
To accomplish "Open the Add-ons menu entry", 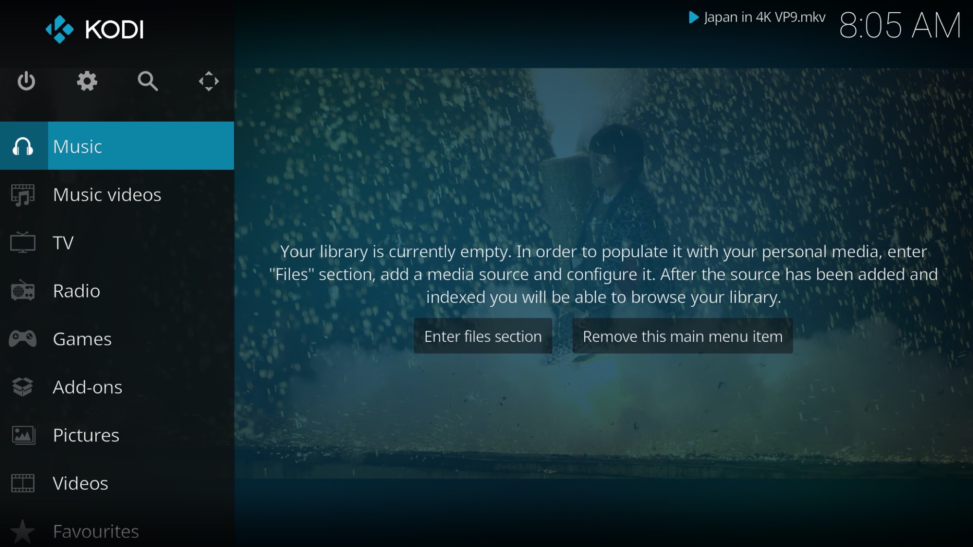I will (x=117, y=387).
